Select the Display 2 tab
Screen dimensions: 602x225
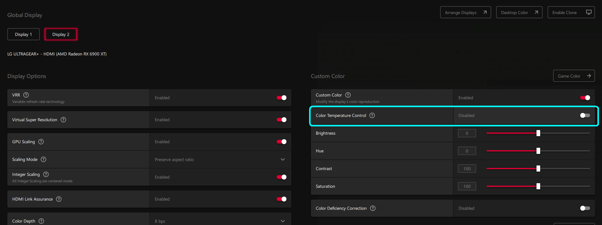coord(61,34)
